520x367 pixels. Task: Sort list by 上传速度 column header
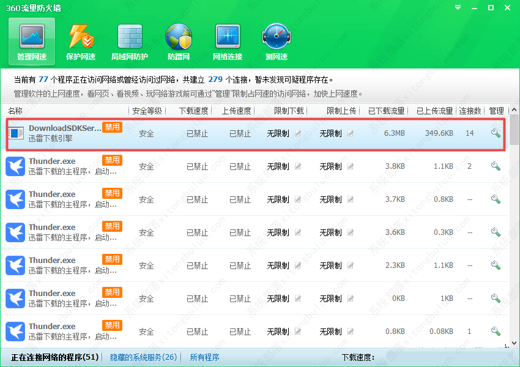point(237,111)
